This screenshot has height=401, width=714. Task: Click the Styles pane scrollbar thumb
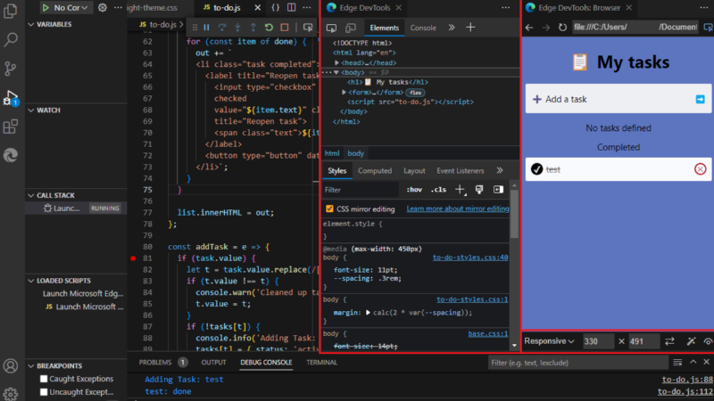tap(515, 214)
